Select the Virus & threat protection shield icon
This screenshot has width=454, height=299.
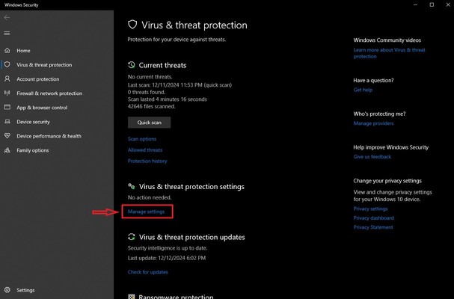tap(7, 65)
